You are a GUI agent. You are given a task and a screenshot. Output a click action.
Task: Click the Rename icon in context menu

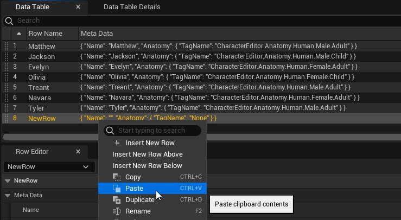[116, 211]
